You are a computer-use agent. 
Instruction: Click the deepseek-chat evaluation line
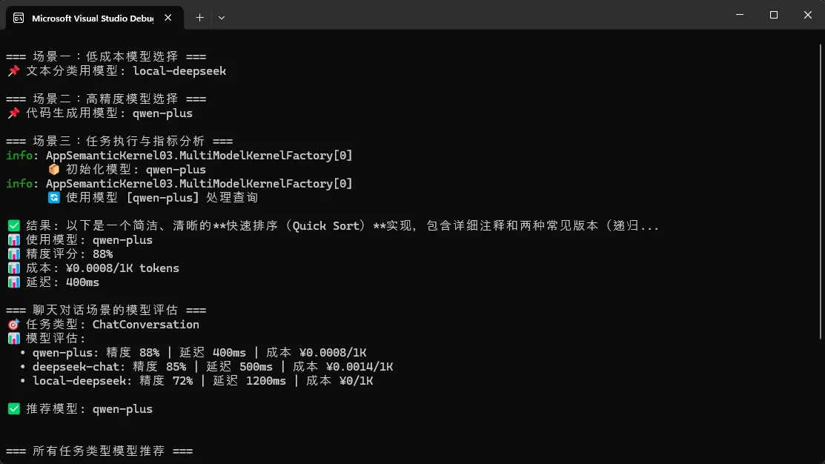pyautogui.click(x=212, y=367)
